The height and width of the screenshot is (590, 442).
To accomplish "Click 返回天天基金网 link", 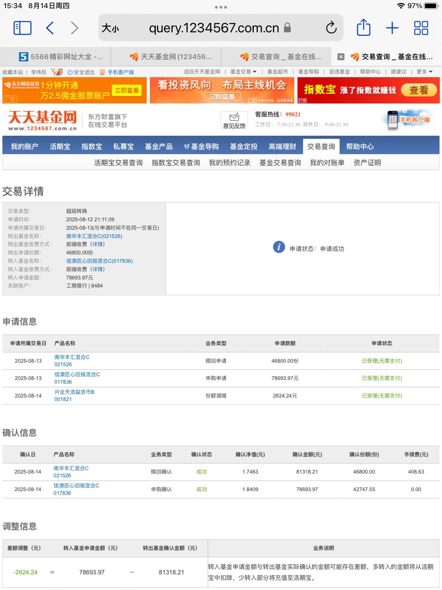I will (x=202, y=72).
